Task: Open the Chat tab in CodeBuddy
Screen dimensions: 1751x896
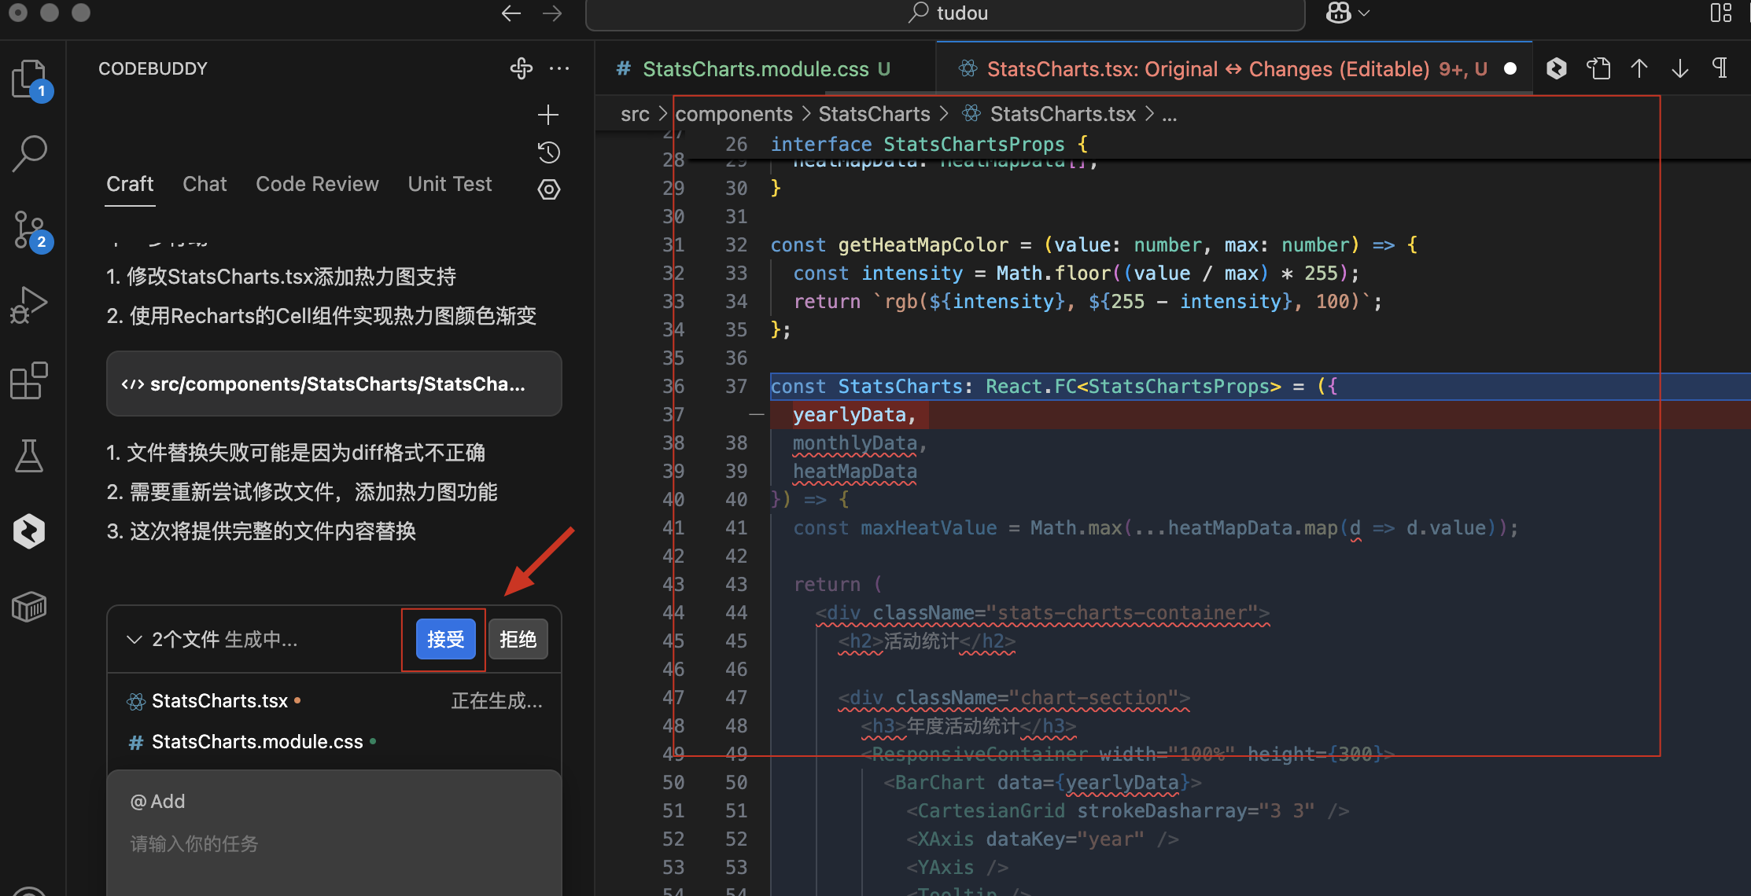Action: (x=205, y=184)
